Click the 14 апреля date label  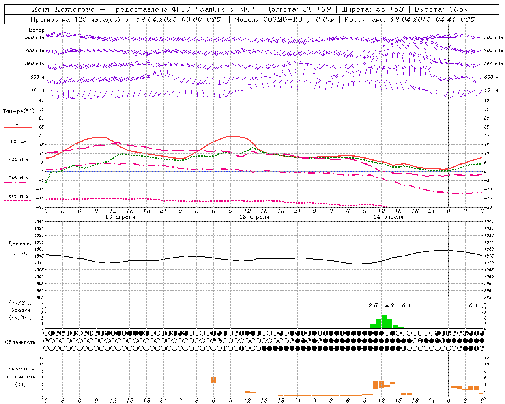tap(388, 217)
